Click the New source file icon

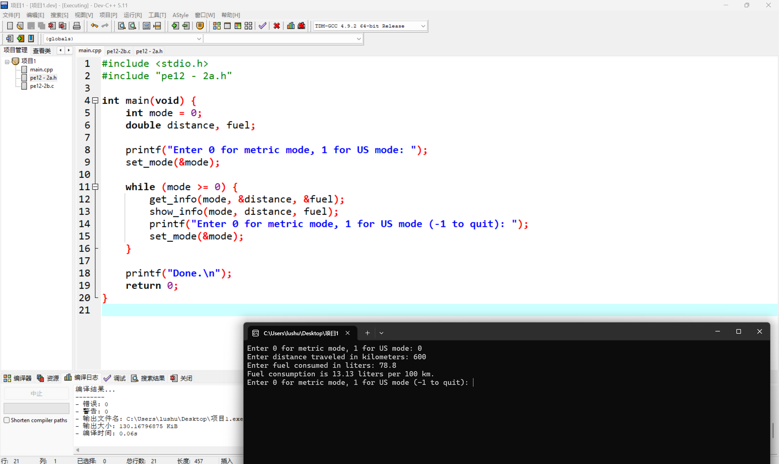point(10,26)
